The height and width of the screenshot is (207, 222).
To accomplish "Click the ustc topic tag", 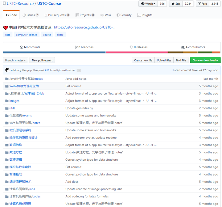I will tap(8, 35).
